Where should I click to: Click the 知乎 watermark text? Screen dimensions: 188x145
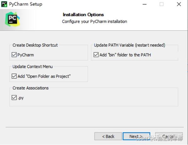coord(154,137)
